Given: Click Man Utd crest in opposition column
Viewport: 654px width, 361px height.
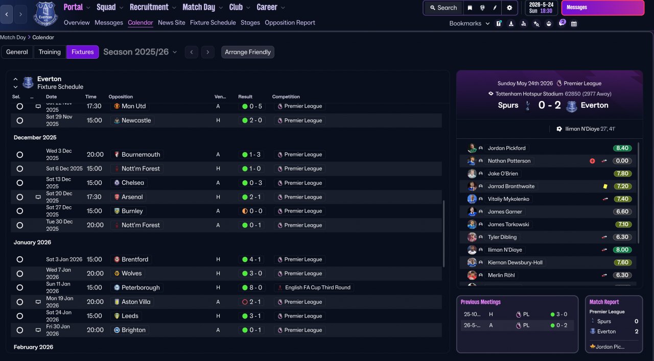Looking at the screenshot, I should tap(116, 106).
